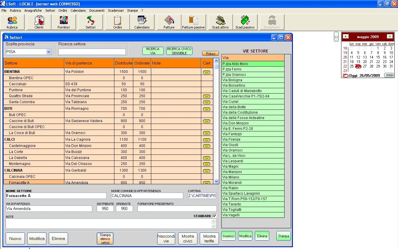Open the Scad.attivo toolbar icon
The image size is (398, 249).
click(x=220, y=22)
